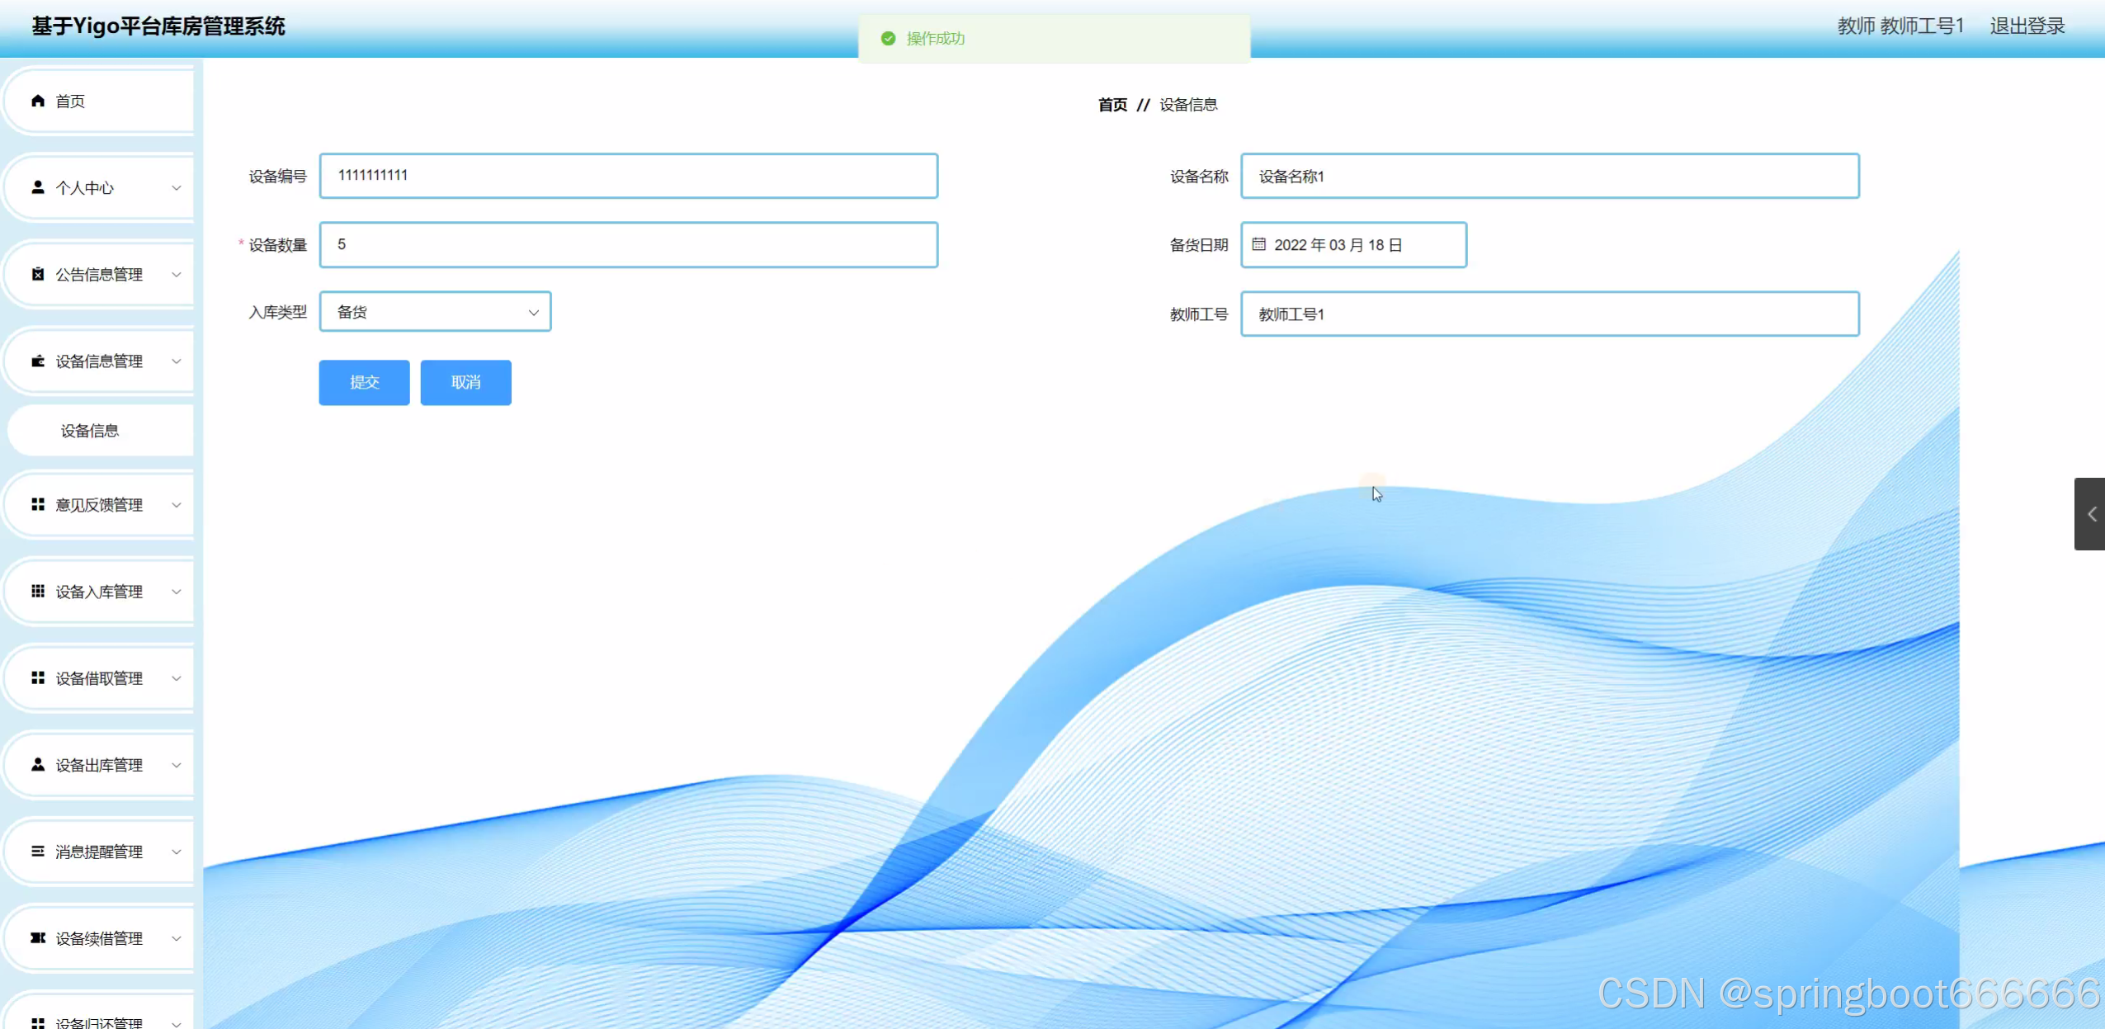Click the 设备数量 input field
Viewport: 2105px width, 1029px height.
click(x=628, y=244)
